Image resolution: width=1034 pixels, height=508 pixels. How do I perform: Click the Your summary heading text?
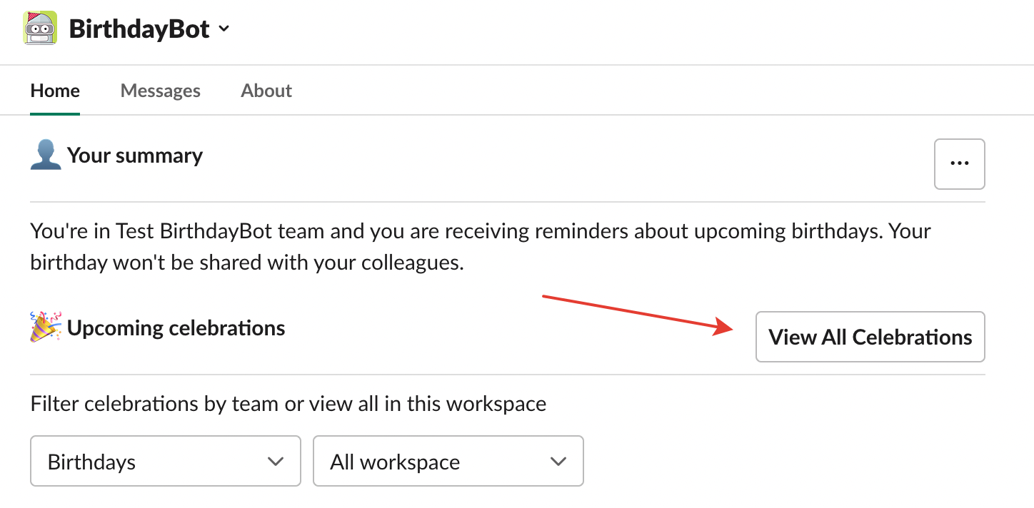tap(135, 156)
